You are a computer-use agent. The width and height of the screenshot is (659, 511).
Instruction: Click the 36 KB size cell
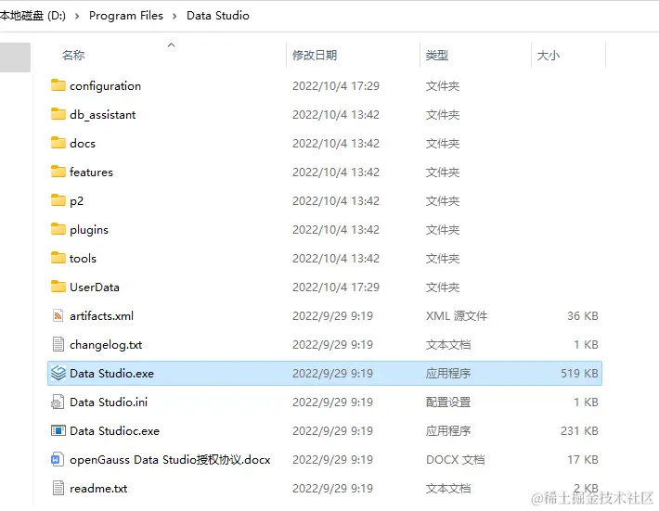click(x=583, y=315)
